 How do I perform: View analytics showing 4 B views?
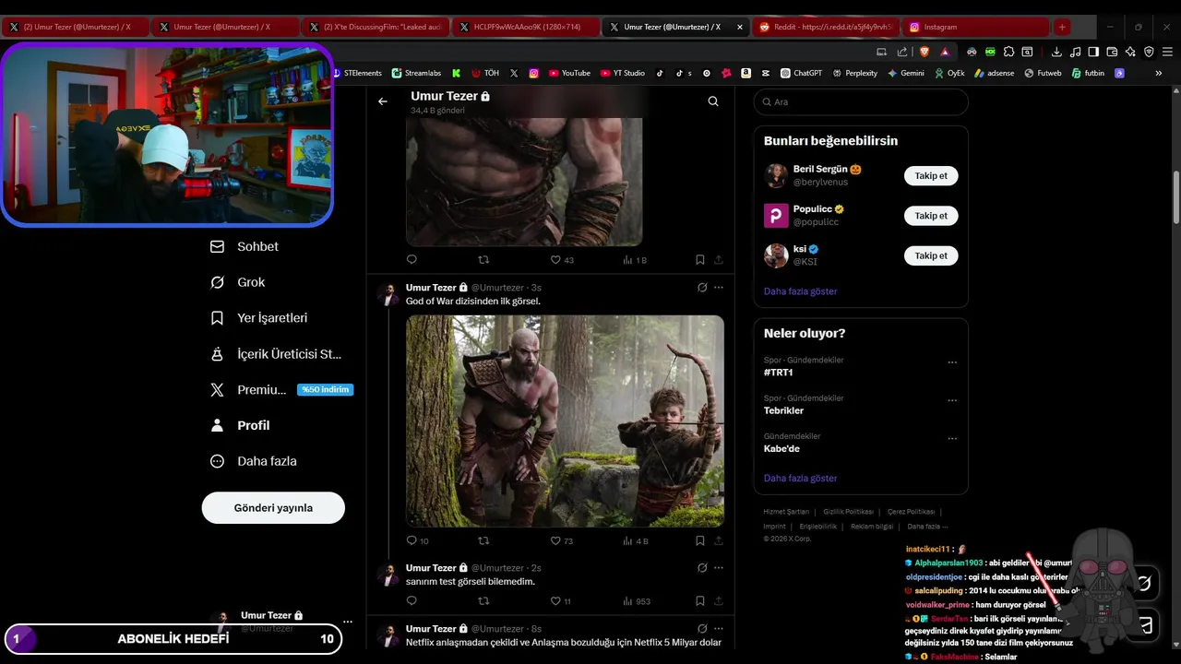click(x=637, y=541)
